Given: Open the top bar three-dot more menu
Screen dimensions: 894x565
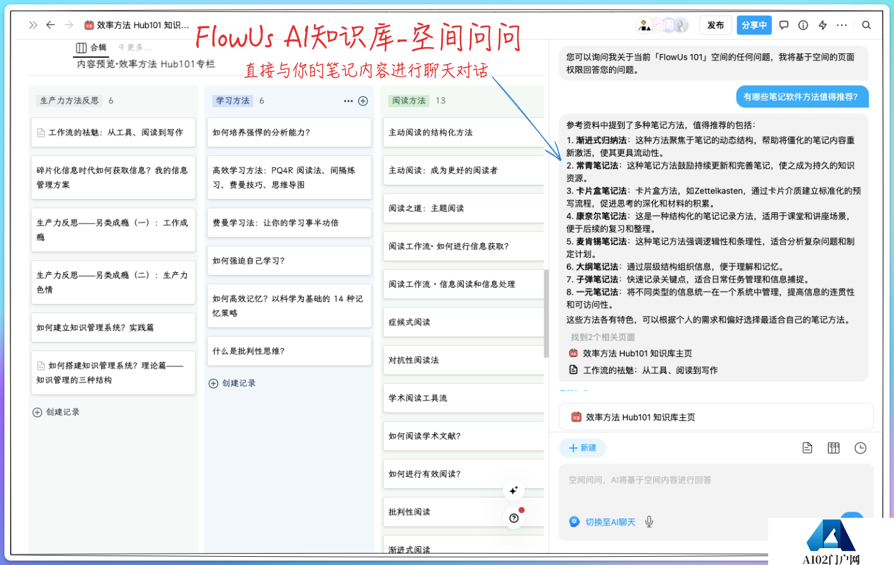Looking at the screenshot, I should pyautogui.click(x=842, y=25).
